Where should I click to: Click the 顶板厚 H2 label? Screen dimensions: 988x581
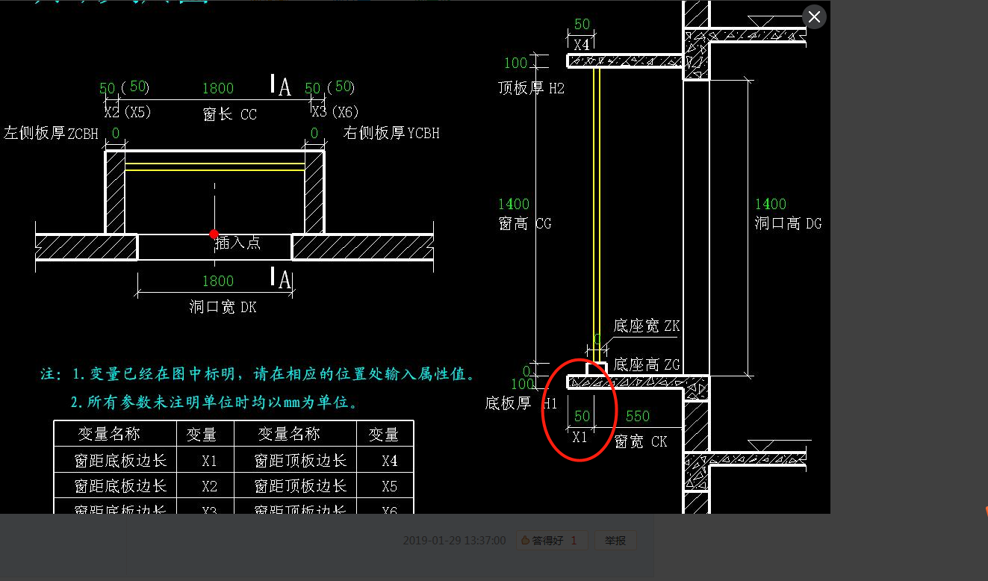point(531,88)
